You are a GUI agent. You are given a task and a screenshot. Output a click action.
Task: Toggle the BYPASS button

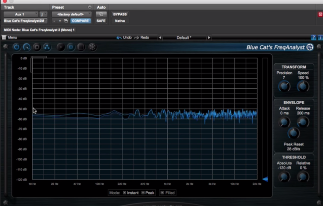coord(120,14)
